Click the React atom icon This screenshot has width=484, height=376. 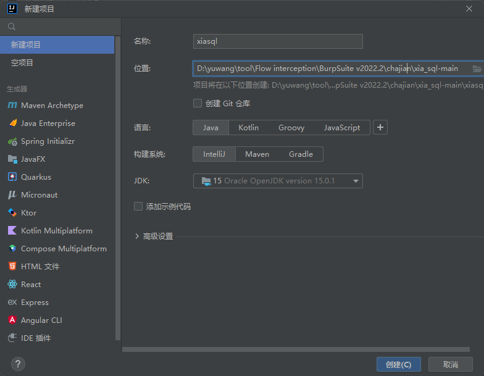click(x=12, y=284)
